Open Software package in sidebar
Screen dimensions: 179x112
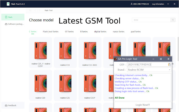(14, 24)
